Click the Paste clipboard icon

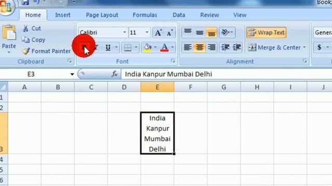(x=9, y=33)
